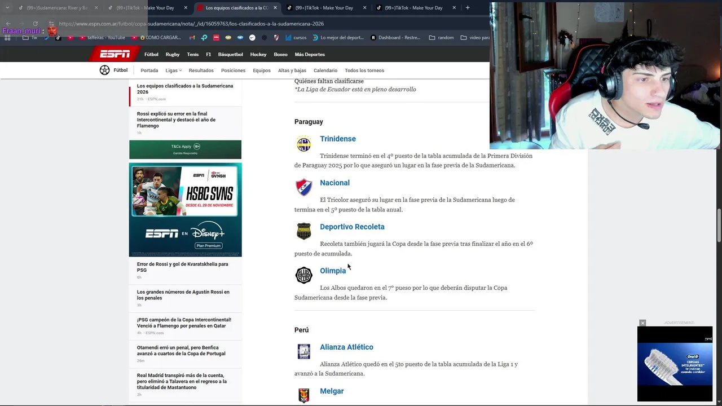This screenshot has height=406, width=722.
Task: Open Fútbol in ESPN top menu
Action: (x=151, y=55)
